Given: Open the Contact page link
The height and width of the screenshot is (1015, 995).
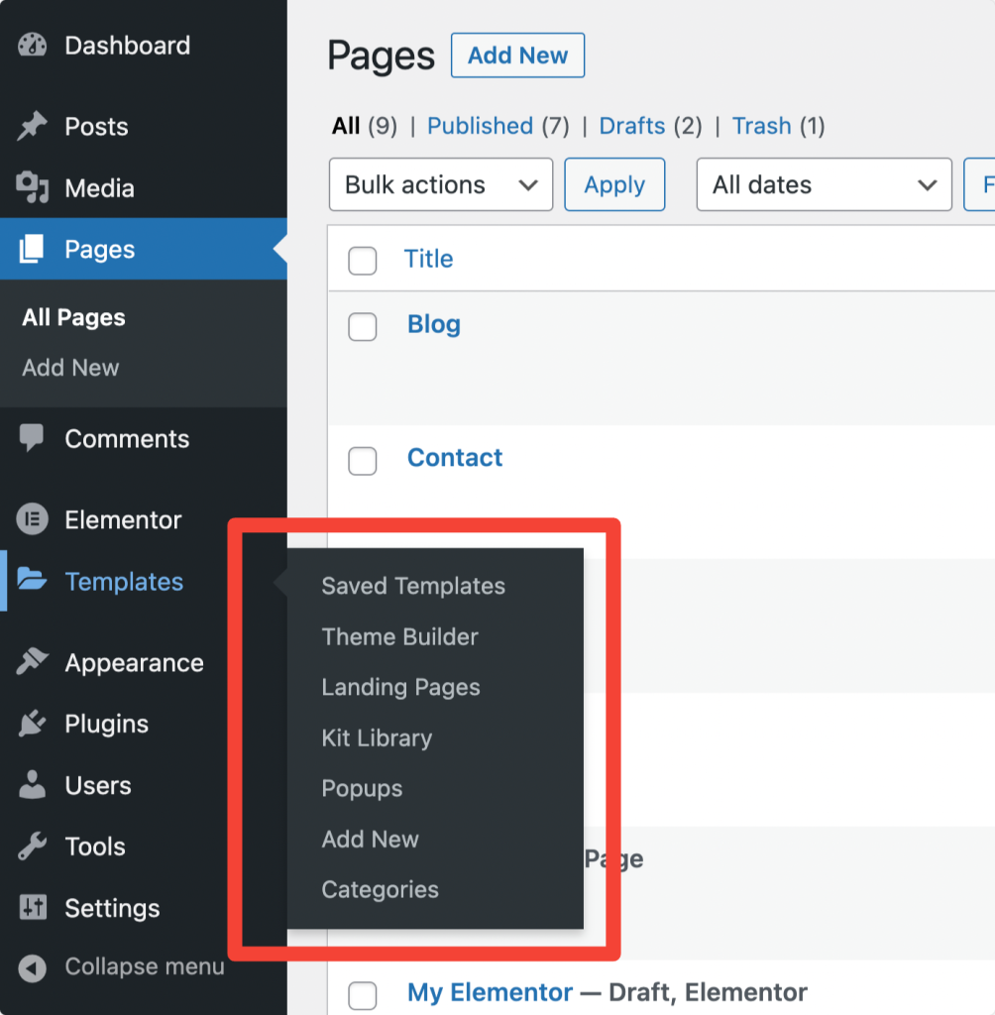Looking at the screenshot, I should click(x=455, y=458).
